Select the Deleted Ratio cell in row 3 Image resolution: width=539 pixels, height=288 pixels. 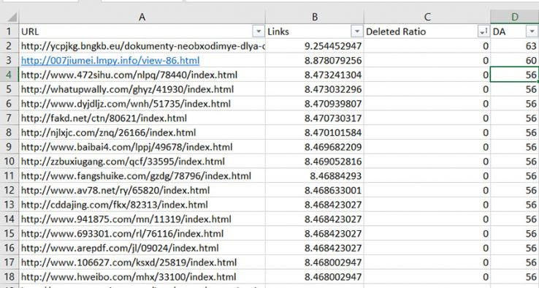(427, 61)
